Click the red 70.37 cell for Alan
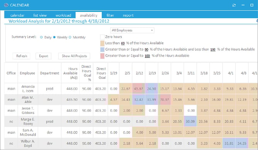Viewport: 258px width, 150px height. click(164, 100)
